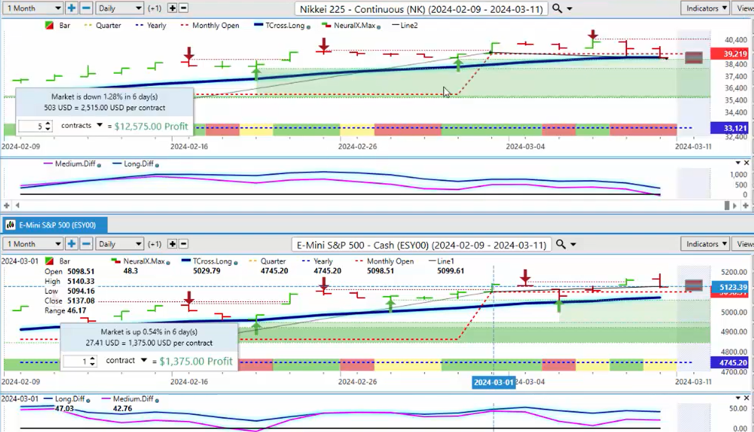Click the Nikkei chart horizontal scrollbar thumb
Viewport: 754px width, 432px height.
tap(727, 205)
